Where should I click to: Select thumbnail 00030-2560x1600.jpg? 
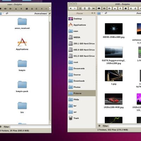tap(114, 29)
